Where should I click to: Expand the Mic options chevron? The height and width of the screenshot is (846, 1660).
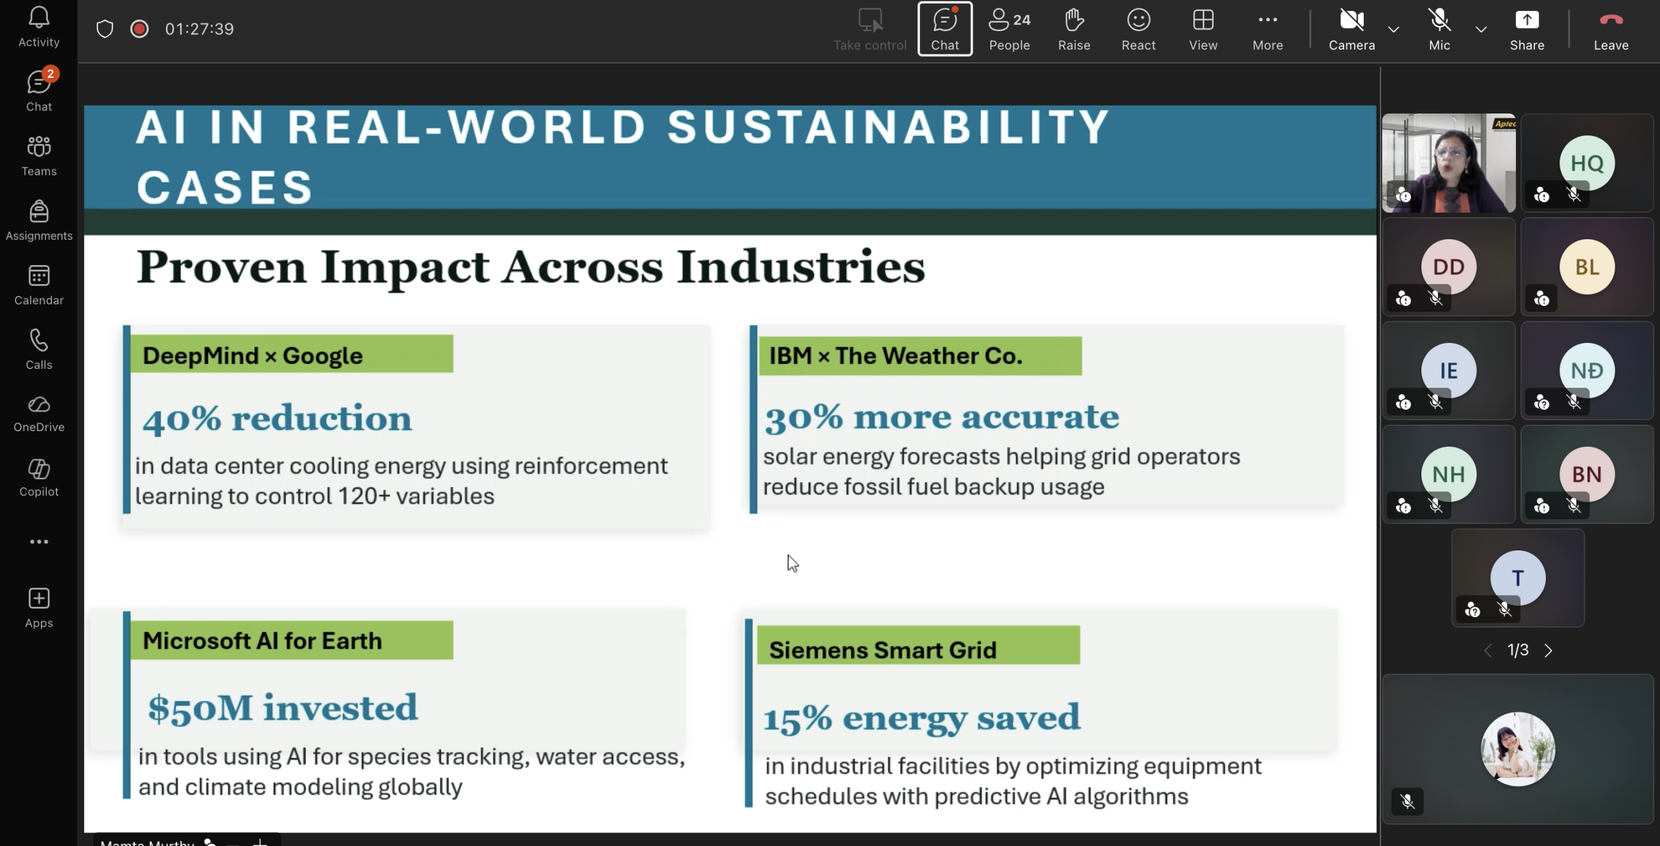[1481, 29]
